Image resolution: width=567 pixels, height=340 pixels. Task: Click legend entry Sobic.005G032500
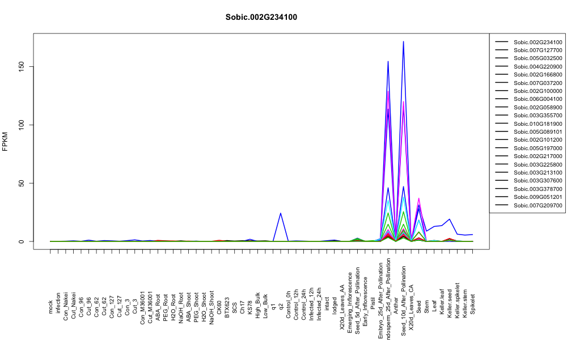(538, 58)
